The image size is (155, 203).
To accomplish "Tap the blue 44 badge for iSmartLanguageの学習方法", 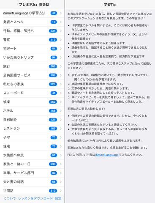I will [x=54, y=13].
